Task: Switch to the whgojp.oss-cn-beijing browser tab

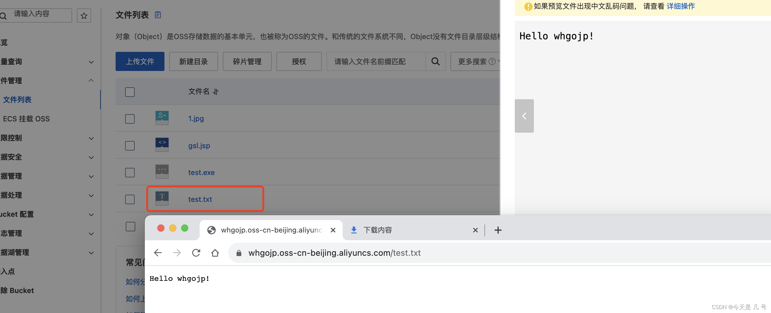Action: [x=271, y=230]
